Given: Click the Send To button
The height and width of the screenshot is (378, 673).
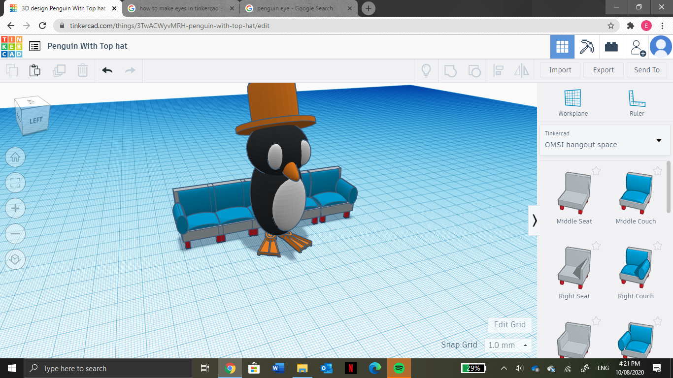Looking at the screenshot, I should [x=647, y=70].
